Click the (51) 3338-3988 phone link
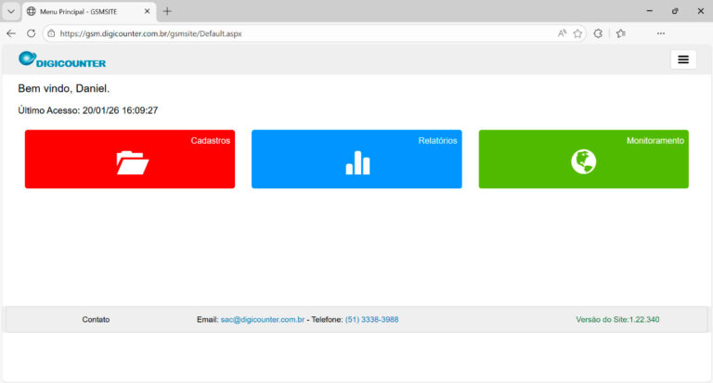Screen dimensions: 713x383 click(x=371, y=320)
